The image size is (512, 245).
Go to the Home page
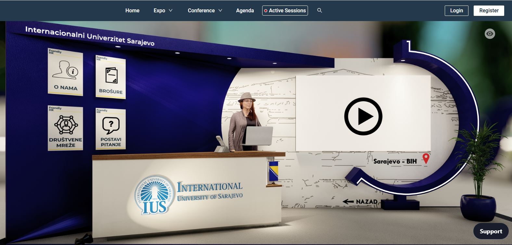coord(132,10)
